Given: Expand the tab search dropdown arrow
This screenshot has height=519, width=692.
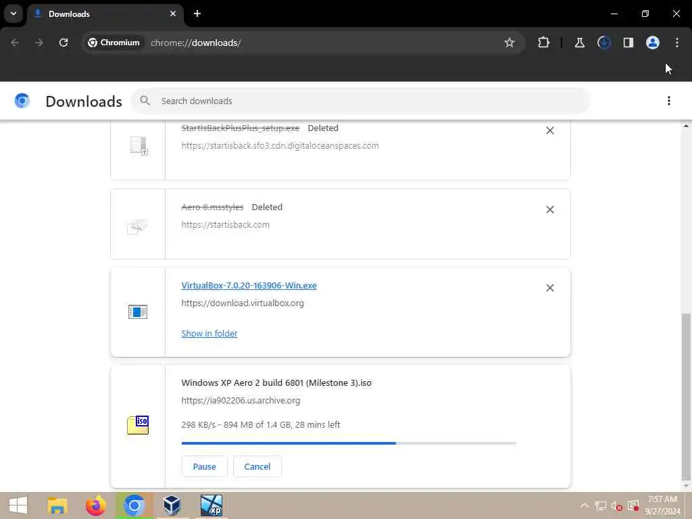Looking at the screenshot, I should (x=14, y=14).
